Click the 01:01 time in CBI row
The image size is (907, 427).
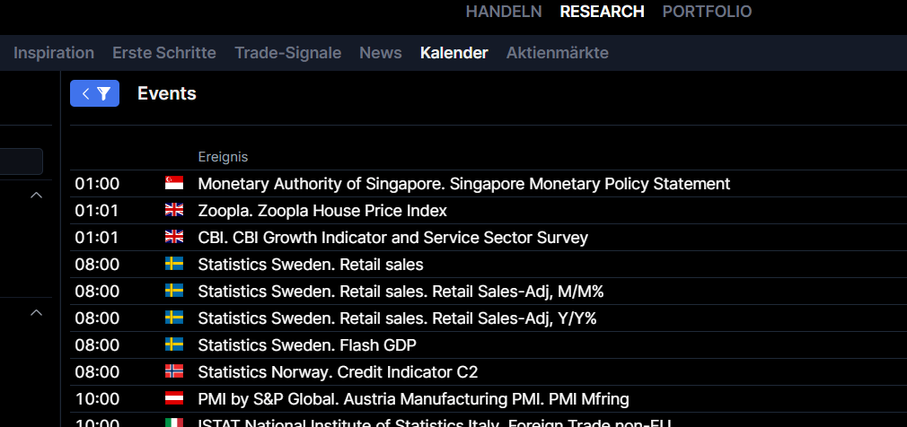[x=97, y=238]
